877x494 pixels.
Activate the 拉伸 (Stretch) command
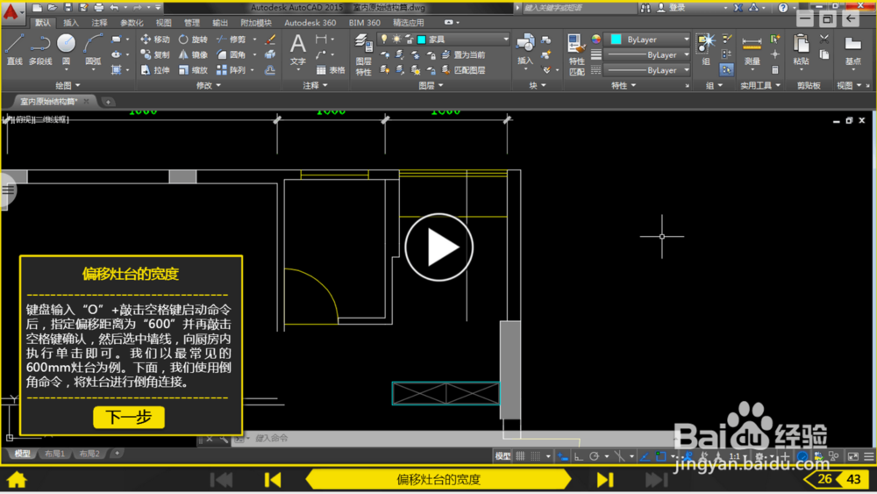[155, 70]
